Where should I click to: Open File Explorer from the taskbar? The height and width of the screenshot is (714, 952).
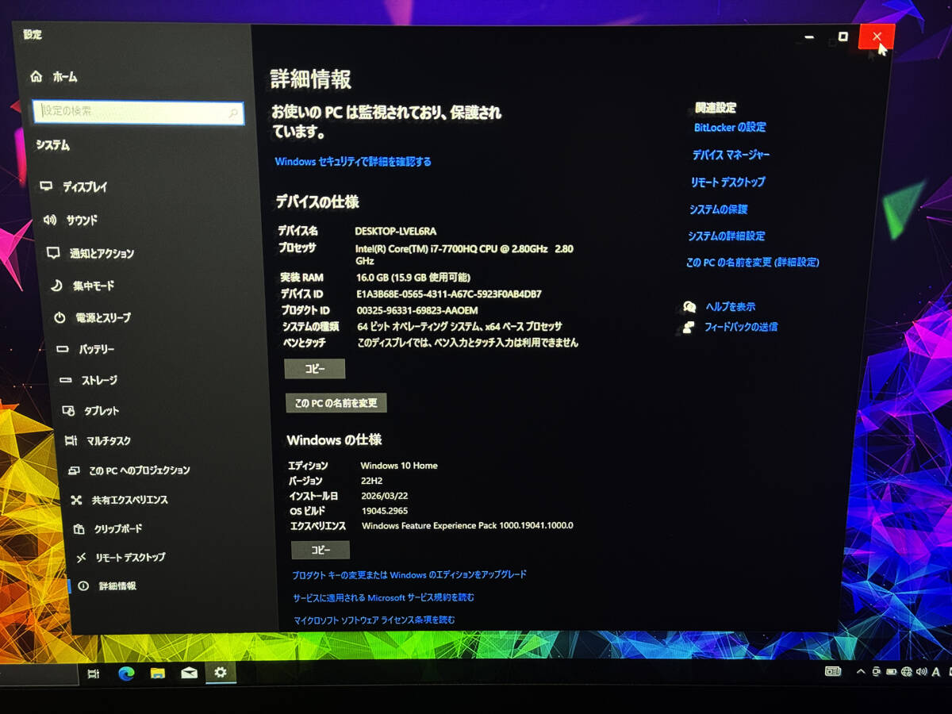coord(158,672)
